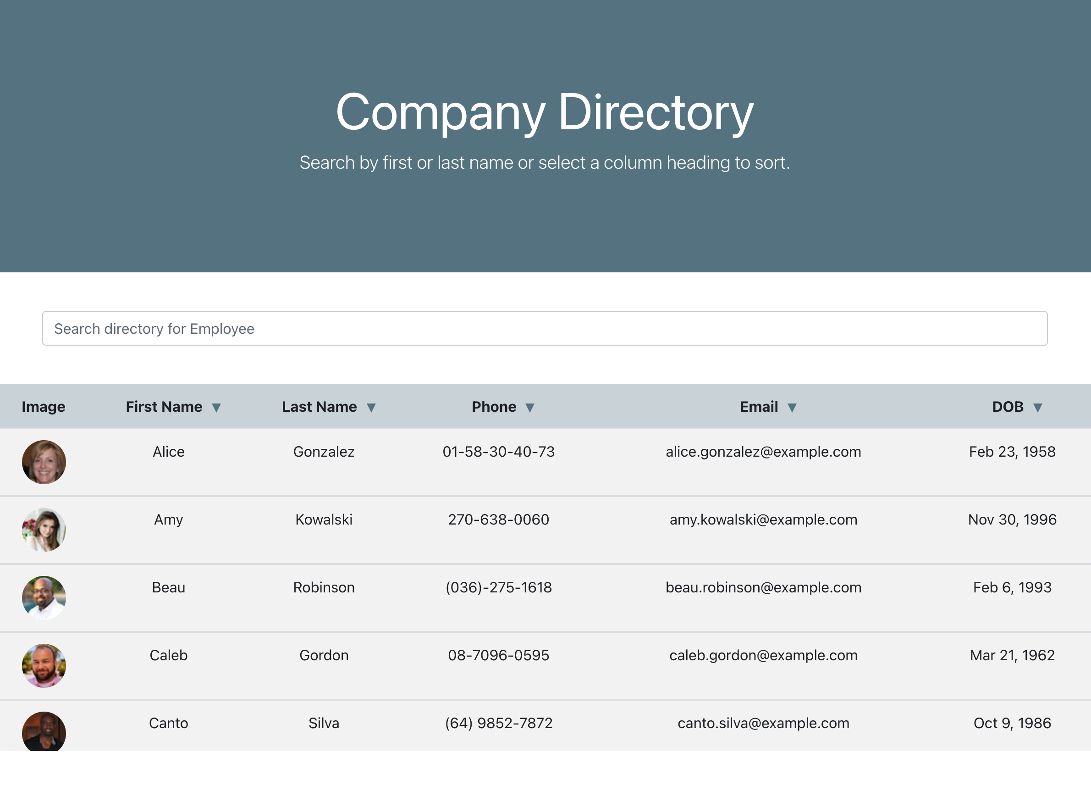The width and height of the screenshot is (1091, 796).
Task: Click phone number (036)-275-1618
Action: click(x=499, y=587)
